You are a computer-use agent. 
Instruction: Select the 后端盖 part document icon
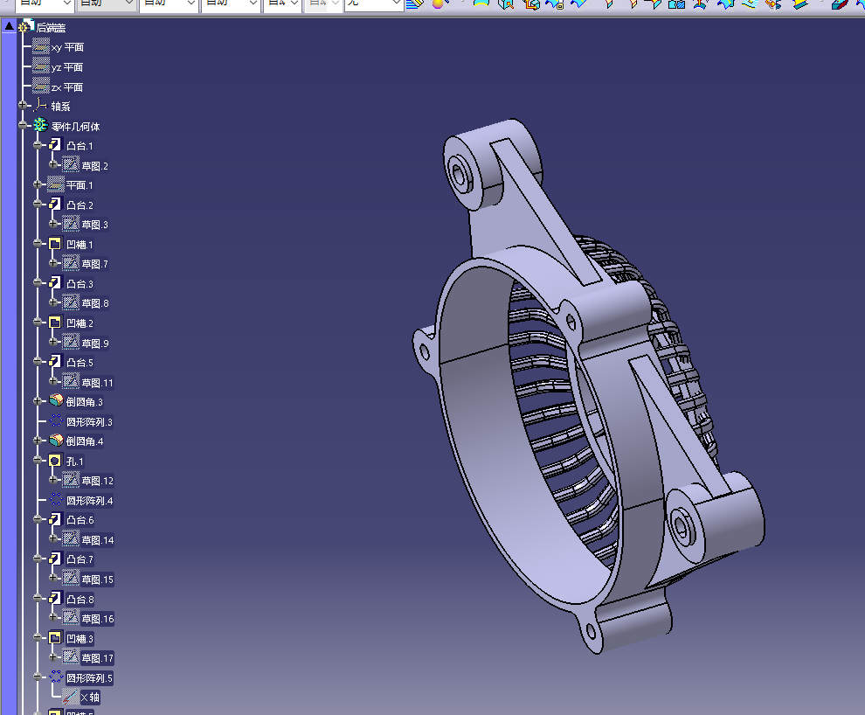(25, 26)
